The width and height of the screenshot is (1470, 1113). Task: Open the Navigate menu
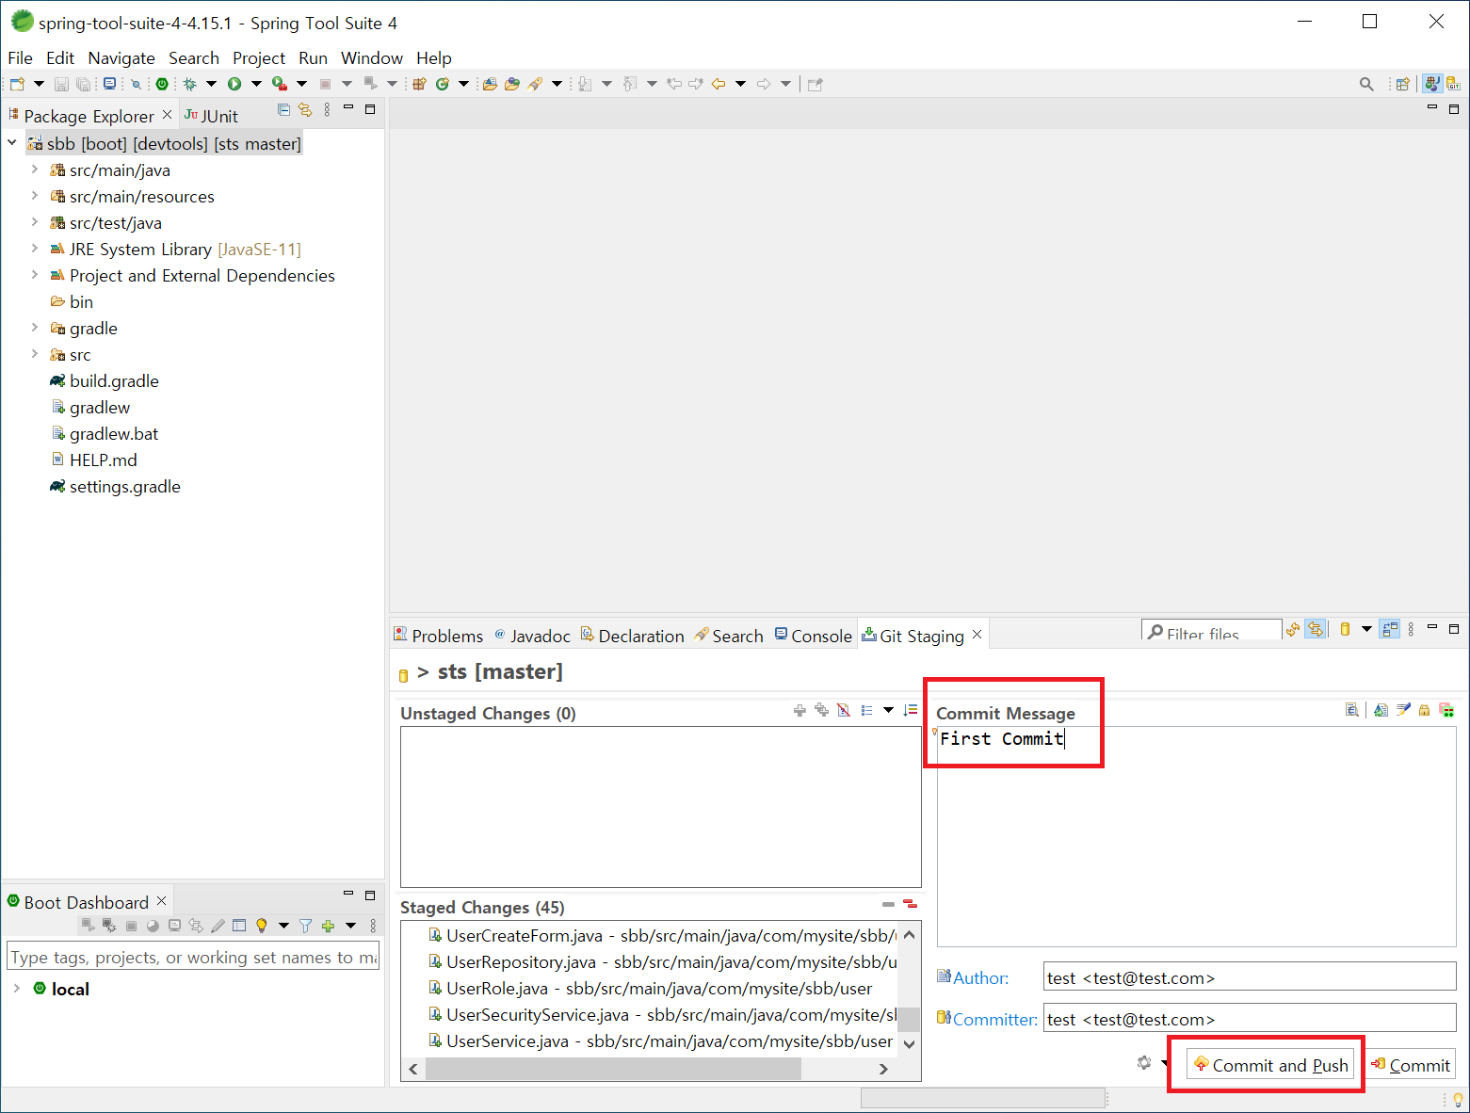pyautogui.click(x=121, y=58)
